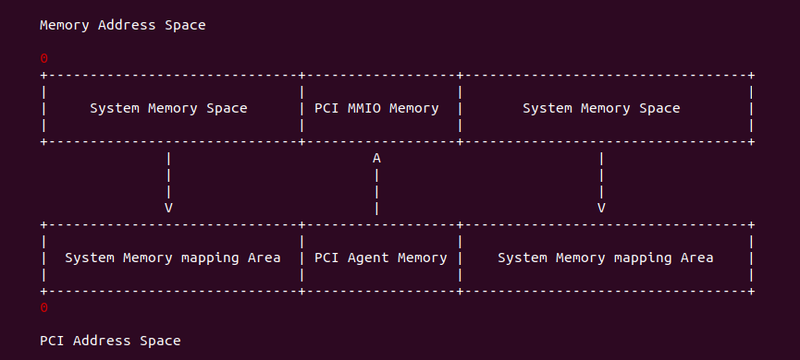Click the right 'System Memory mapping Area' label
The width and height of the screenshot is (800, 360).
click(605, 258)
